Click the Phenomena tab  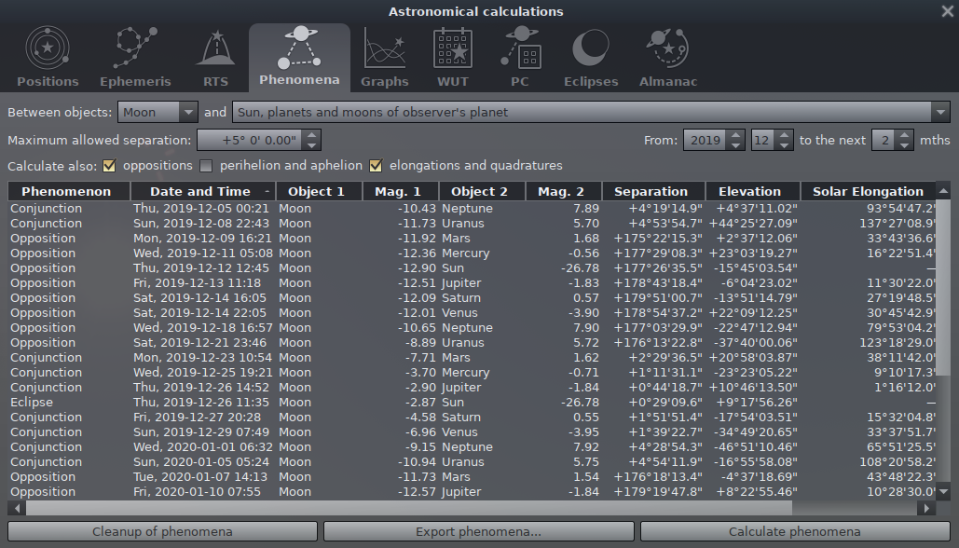click(x=299, y=58)
